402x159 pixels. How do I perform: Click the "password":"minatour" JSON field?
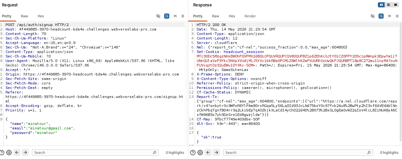33,133
